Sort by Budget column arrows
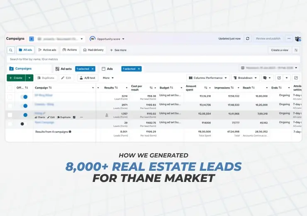The width and height of the screenshot is (307, 216). (x=171, y=88)
